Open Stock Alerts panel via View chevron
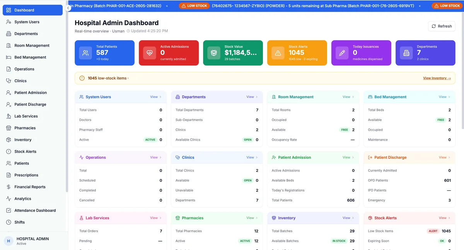 point(445,218)
